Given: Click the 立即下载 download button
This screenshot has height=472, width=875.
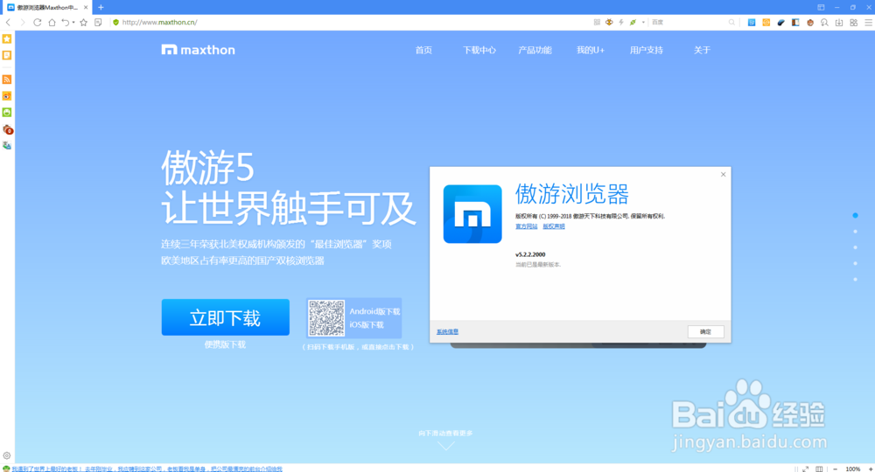Looking at the screenshot, I should (226, 317).
